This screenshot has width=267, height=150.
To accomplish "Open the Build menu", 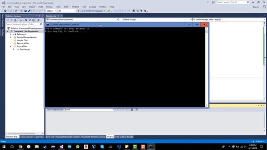I will pyautogui.click(x=41, y=7).
